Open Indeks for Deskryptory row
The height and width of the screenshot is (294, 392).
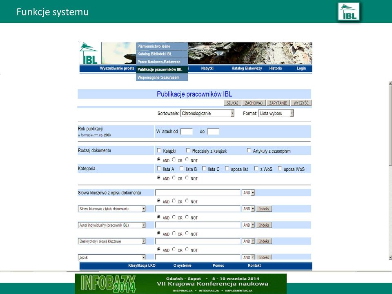tap(264, 241)
